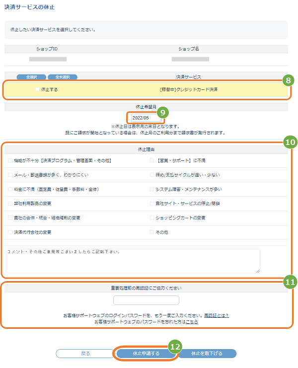
Task: Check the 休止する checkbox
Action: (37, 89)
